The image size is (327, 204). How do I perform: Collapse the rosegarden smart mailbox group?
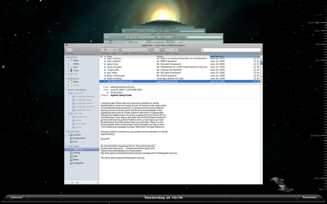point(68,93)
